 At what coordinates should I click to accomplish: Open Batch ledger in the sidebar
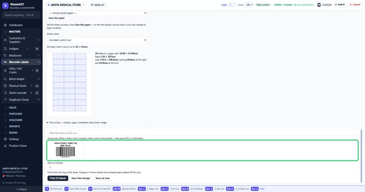21,79
